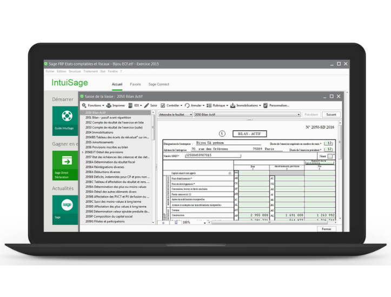The height and width of the screenshot is (297, 391).
Task: Click the Contrôler check icon
Action: pos(163,105)
